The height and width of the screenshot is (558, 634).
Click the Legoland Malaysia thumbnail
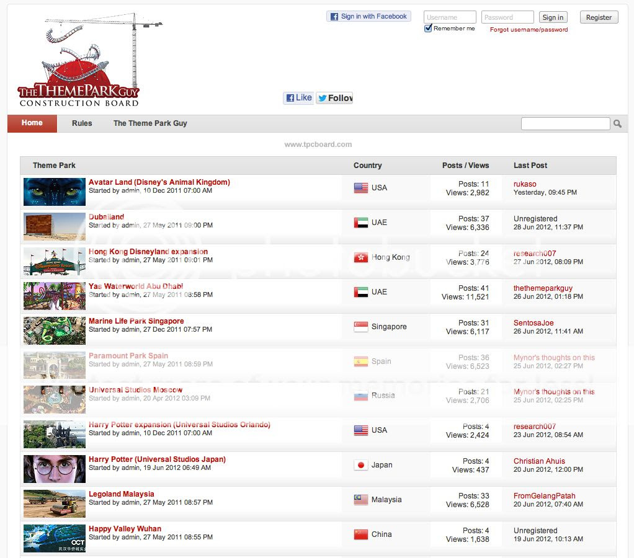click(x=55, y=504)
